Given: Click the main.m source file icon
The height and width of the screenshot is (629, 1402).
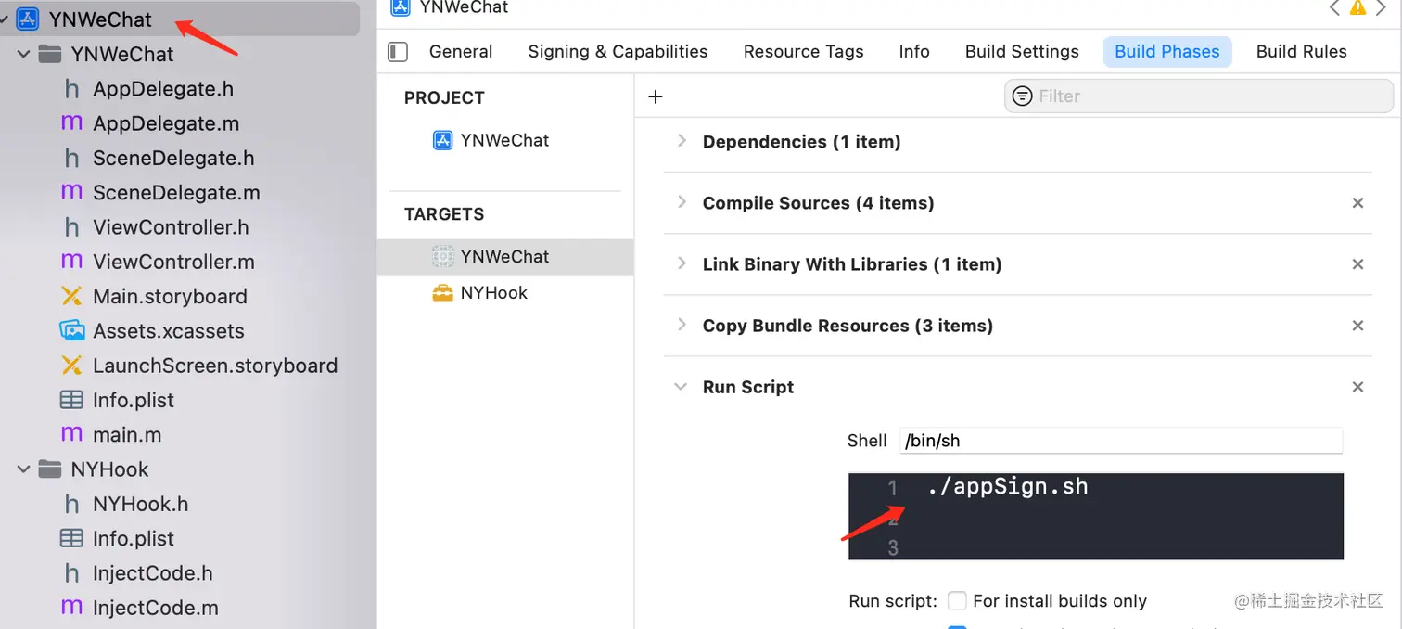Looking at the screenshot, I should (x=71, y=434).
